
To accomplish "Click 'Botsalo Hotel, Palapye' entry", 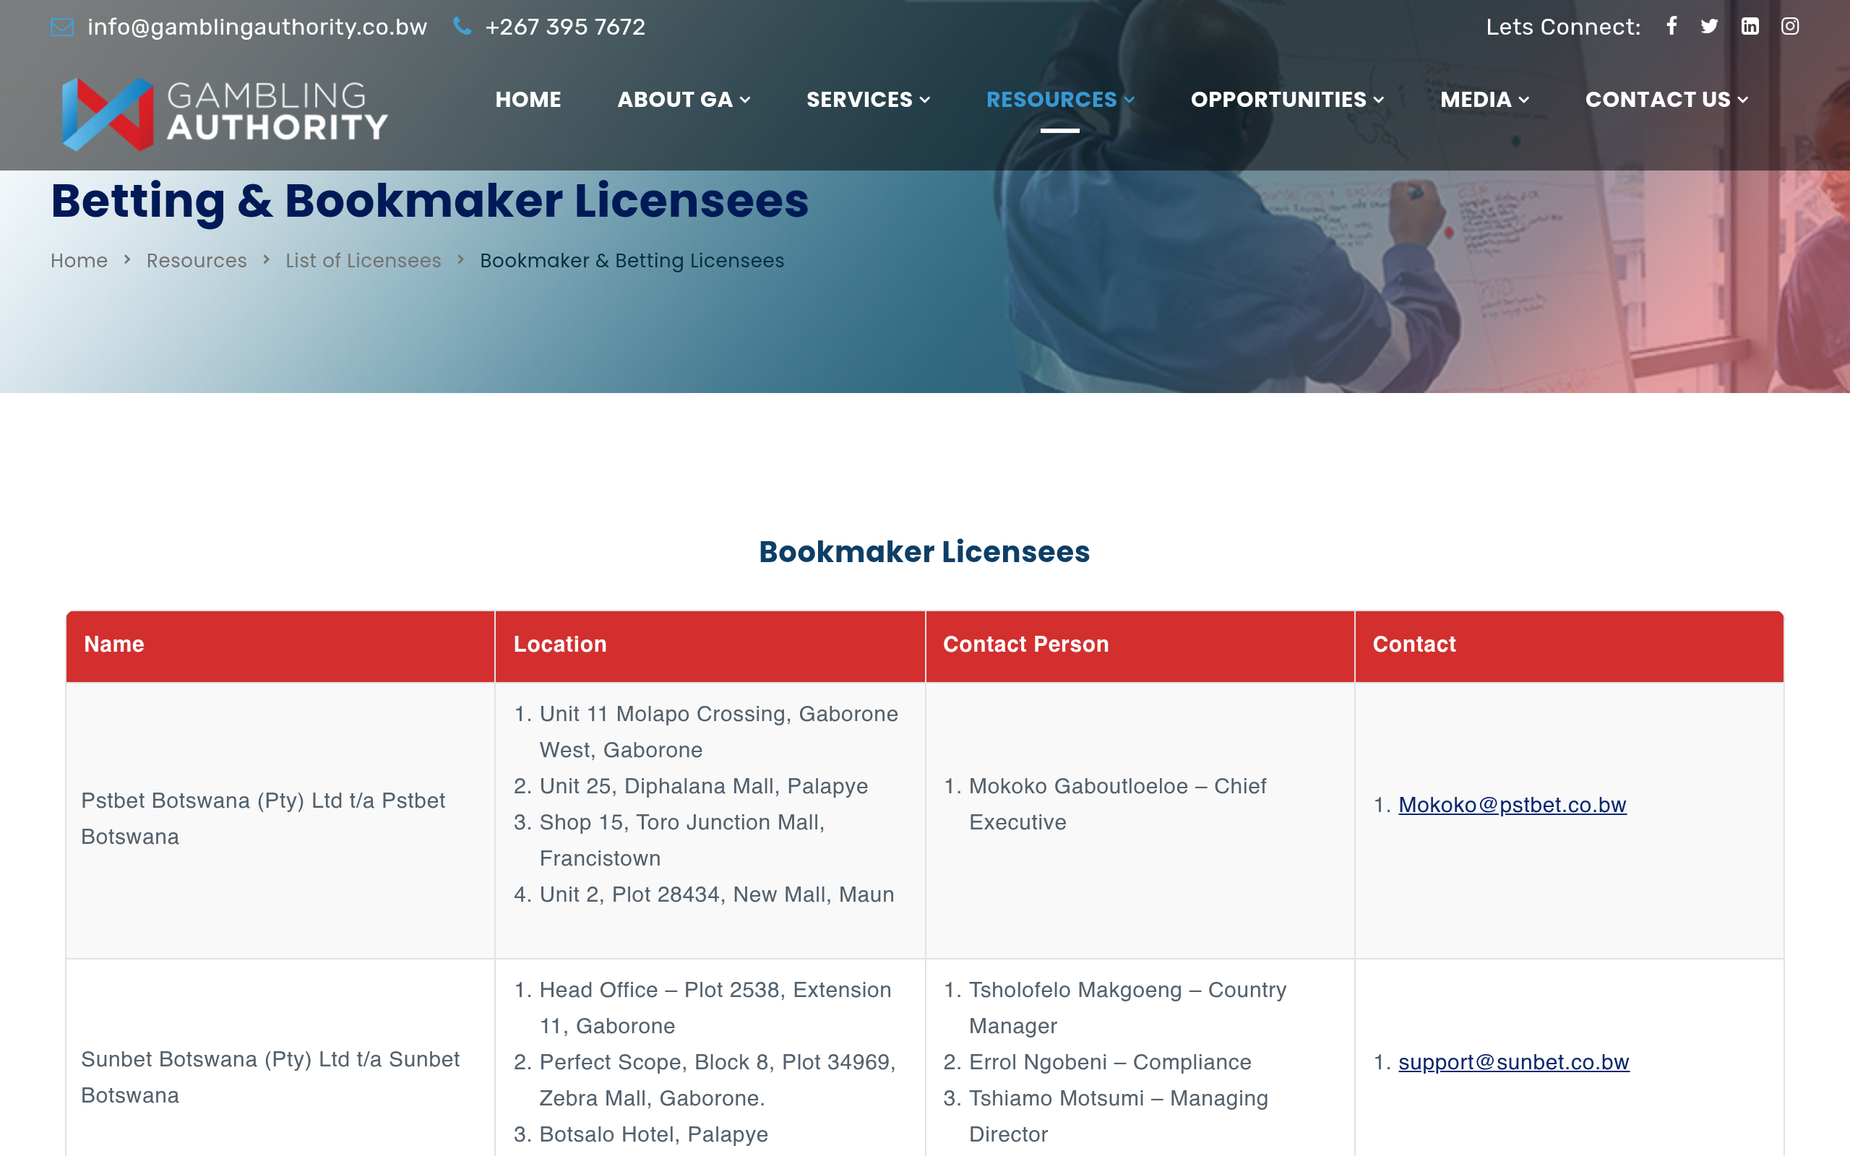I will pos(653,1134).
